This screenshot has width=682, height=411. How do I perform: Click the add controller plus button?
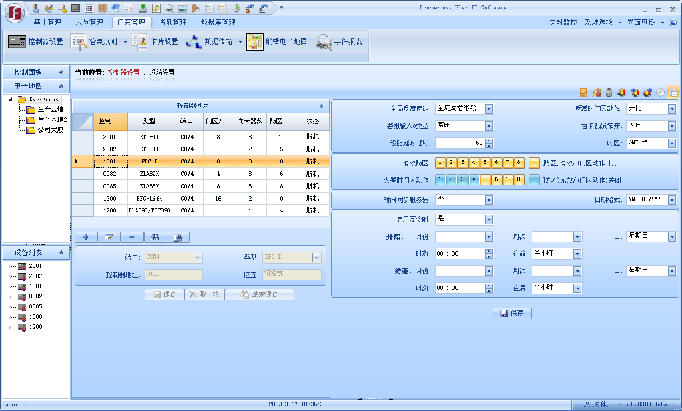pos(85,237)
